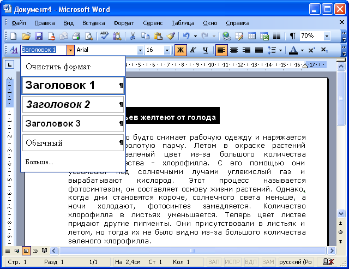The width and height of the screenshot is (349, 269).
Task: Activate the Format Painter brush
Action: pyautogui.click(x=171, y=36)
